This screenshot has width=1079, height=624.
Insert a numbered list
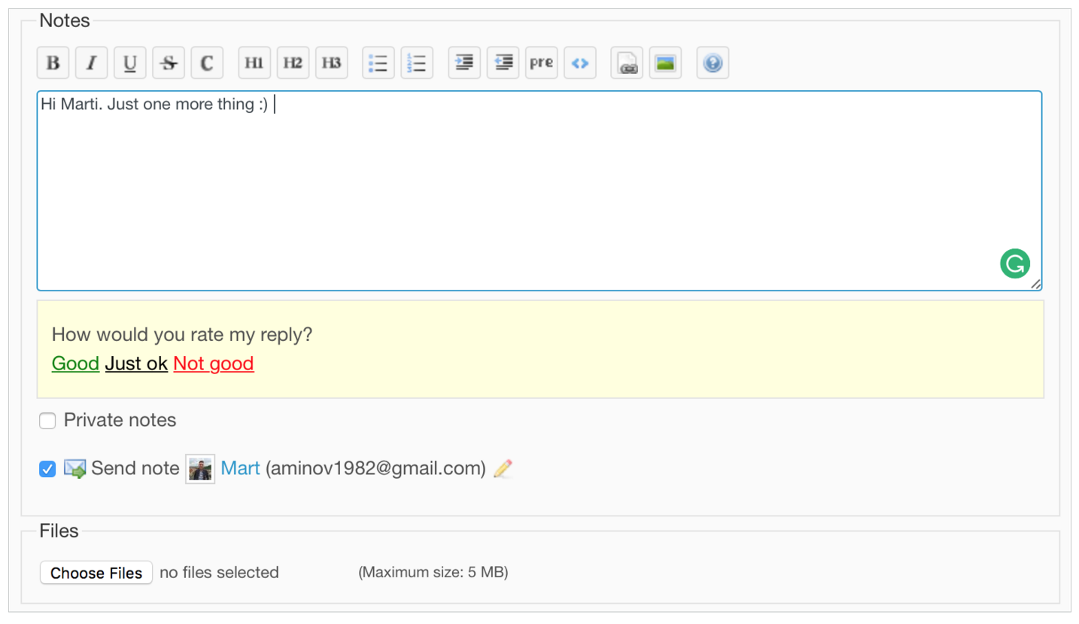coord(417,63)
